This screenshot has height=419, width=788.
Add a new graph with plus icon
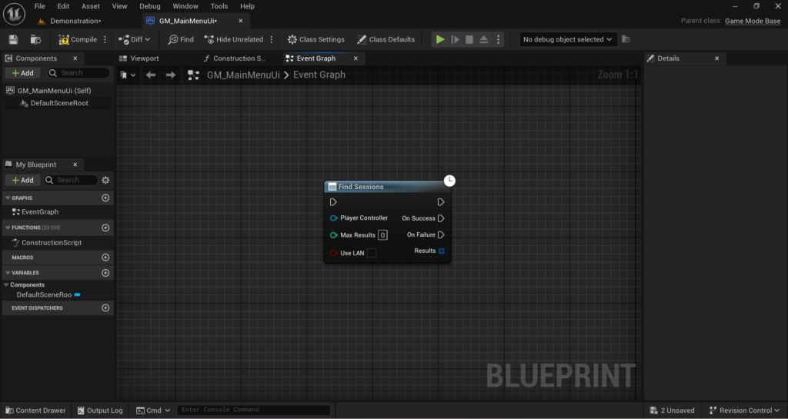(105, 198)
